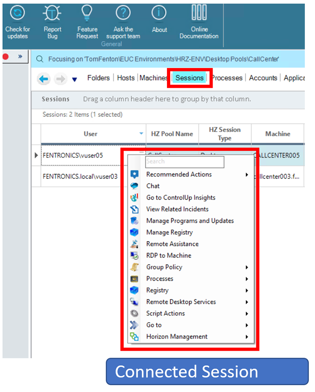The image size is (315, 392).
Task: Choose Chat from the context menu
Action: tap(153, 186)
